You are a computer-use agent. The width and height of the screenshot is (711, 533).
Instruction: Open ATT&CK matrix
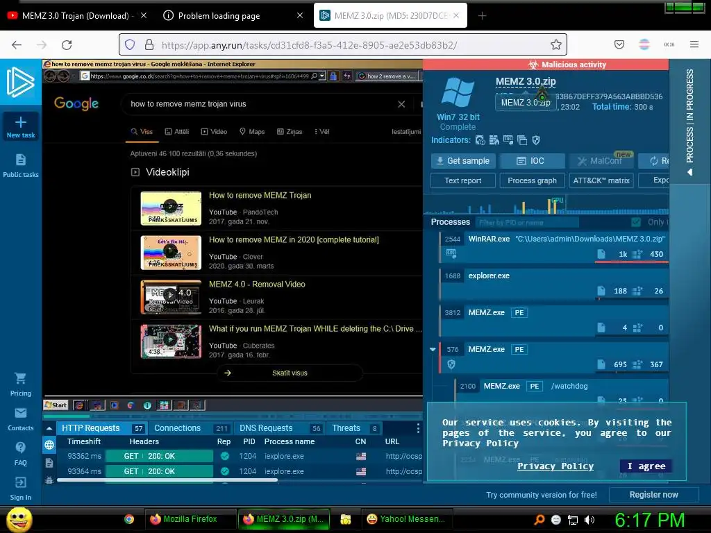click(601, 180)
